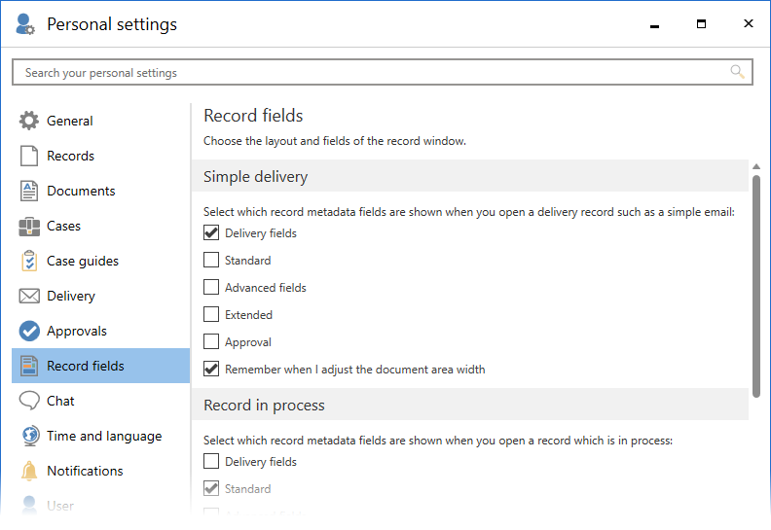Click the search magnifier icon

(x=737, y=72)
